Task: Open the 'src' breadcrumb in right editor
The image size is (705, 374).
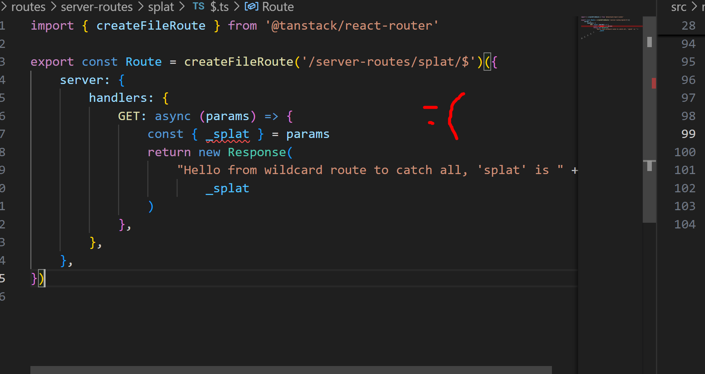Action: pyautogui.click(x=679, y=6)
